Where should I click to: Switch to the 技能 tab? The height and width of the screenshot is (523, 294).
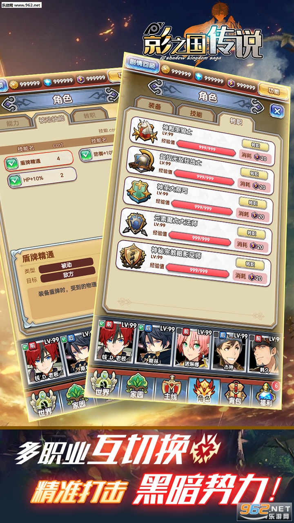click(196, 114)
